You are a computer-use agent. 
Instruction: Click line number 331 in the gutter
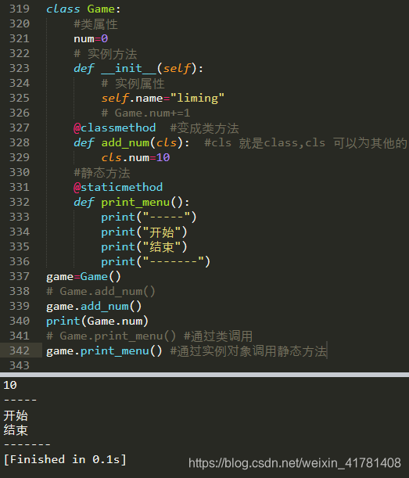click(20, 187)
